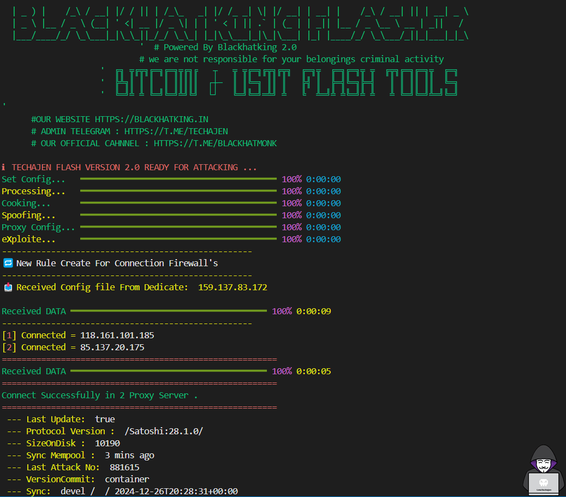The image size is (566, 497).
Task: Click 'New Rule Create For Connection Firewall's'
Action: pos(117,263)
